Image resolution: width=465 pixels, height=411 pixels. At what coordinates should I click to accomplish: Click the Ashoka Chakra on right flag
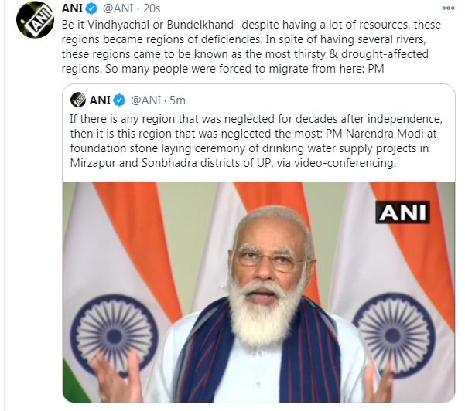coord(394,335)
